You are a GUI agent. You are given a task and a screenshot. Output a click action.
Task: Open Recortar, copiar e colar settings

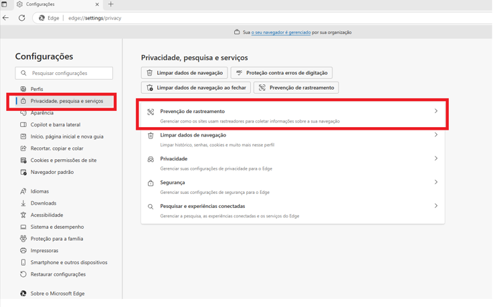(x=57, y=148)
